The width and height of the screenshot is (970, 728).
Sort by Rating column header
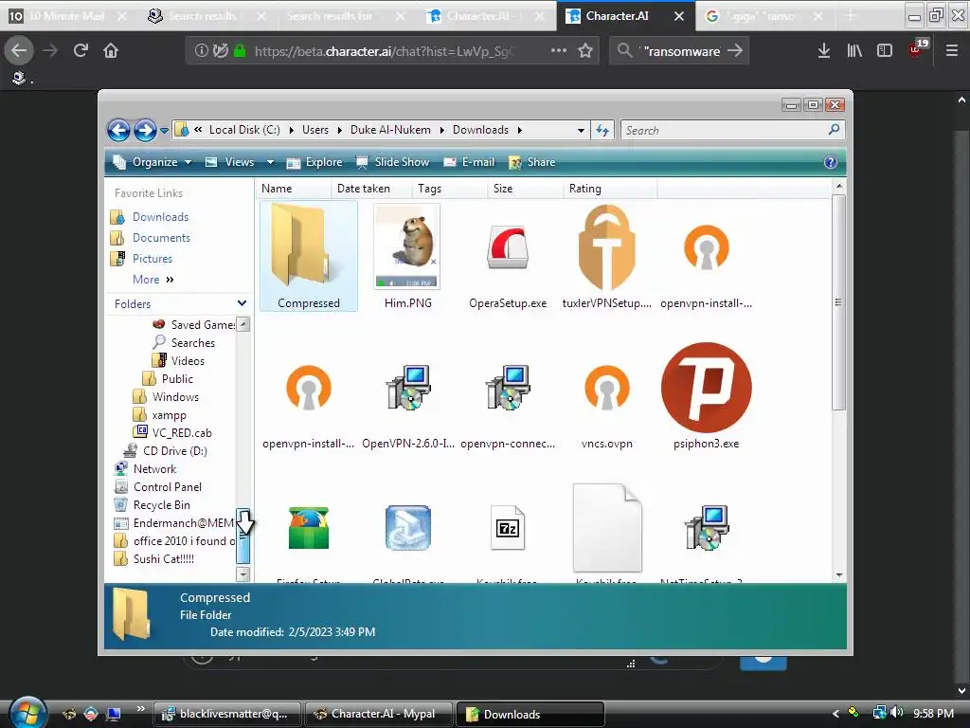pos(610,189)
